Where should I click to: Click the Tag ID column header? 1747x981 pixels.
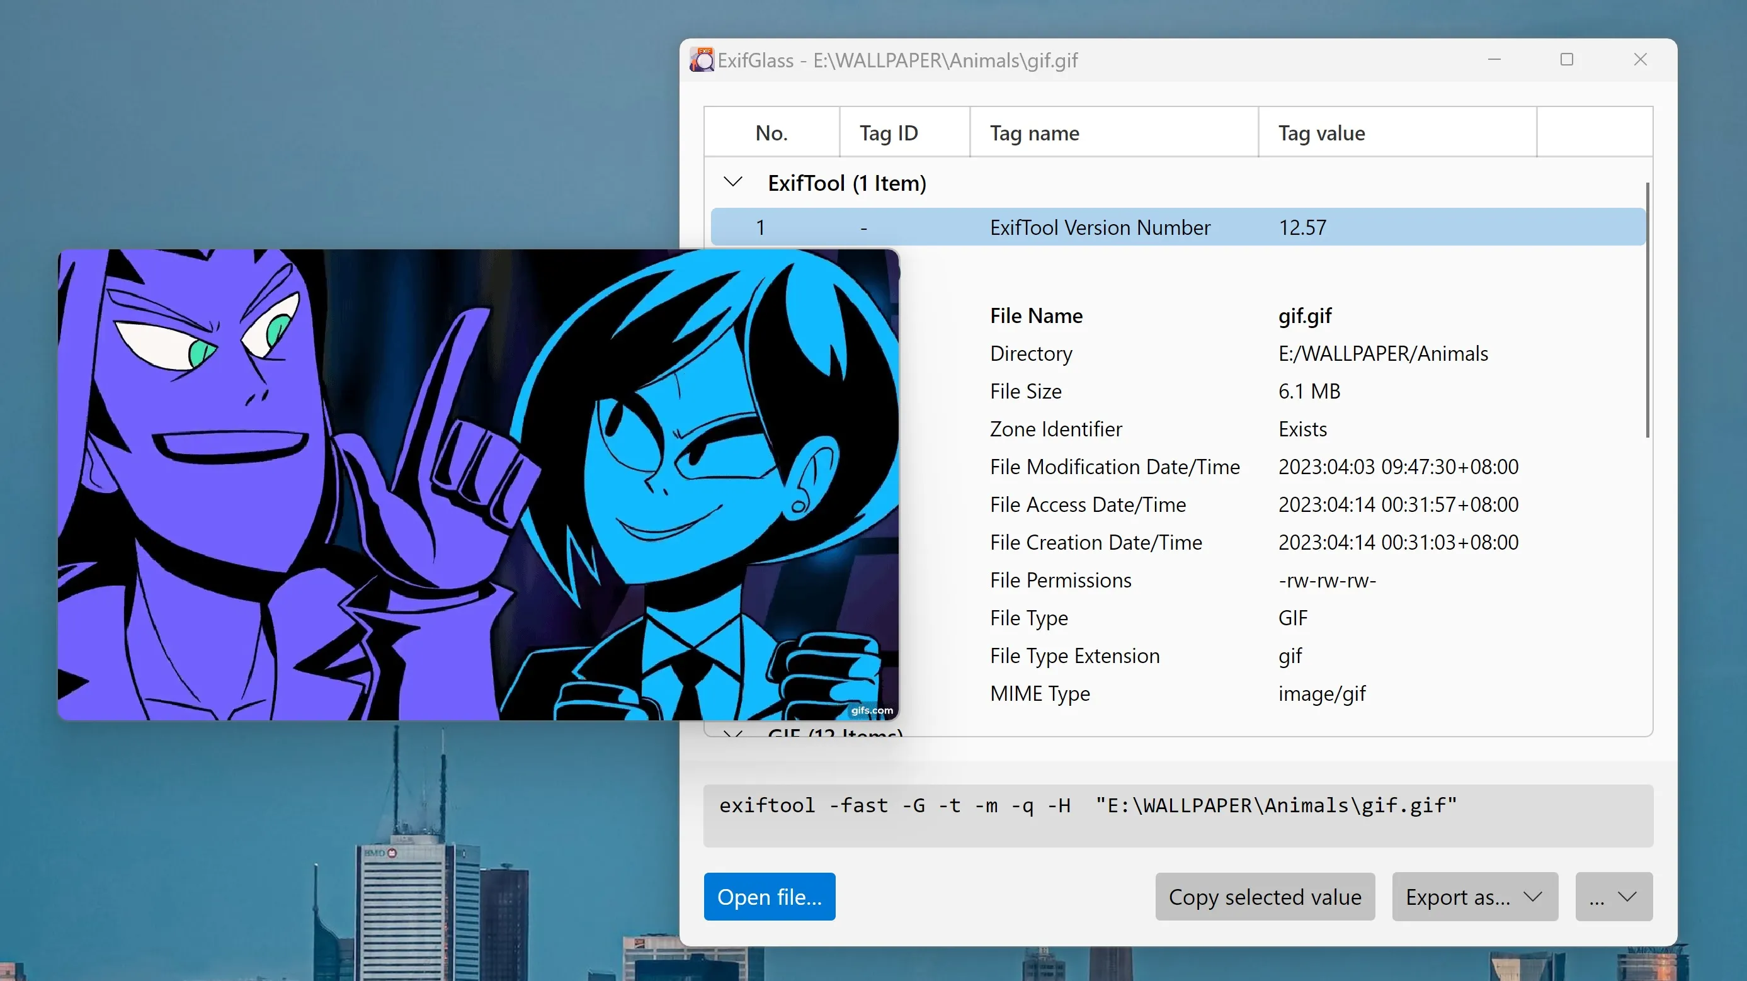coord(889,132)
